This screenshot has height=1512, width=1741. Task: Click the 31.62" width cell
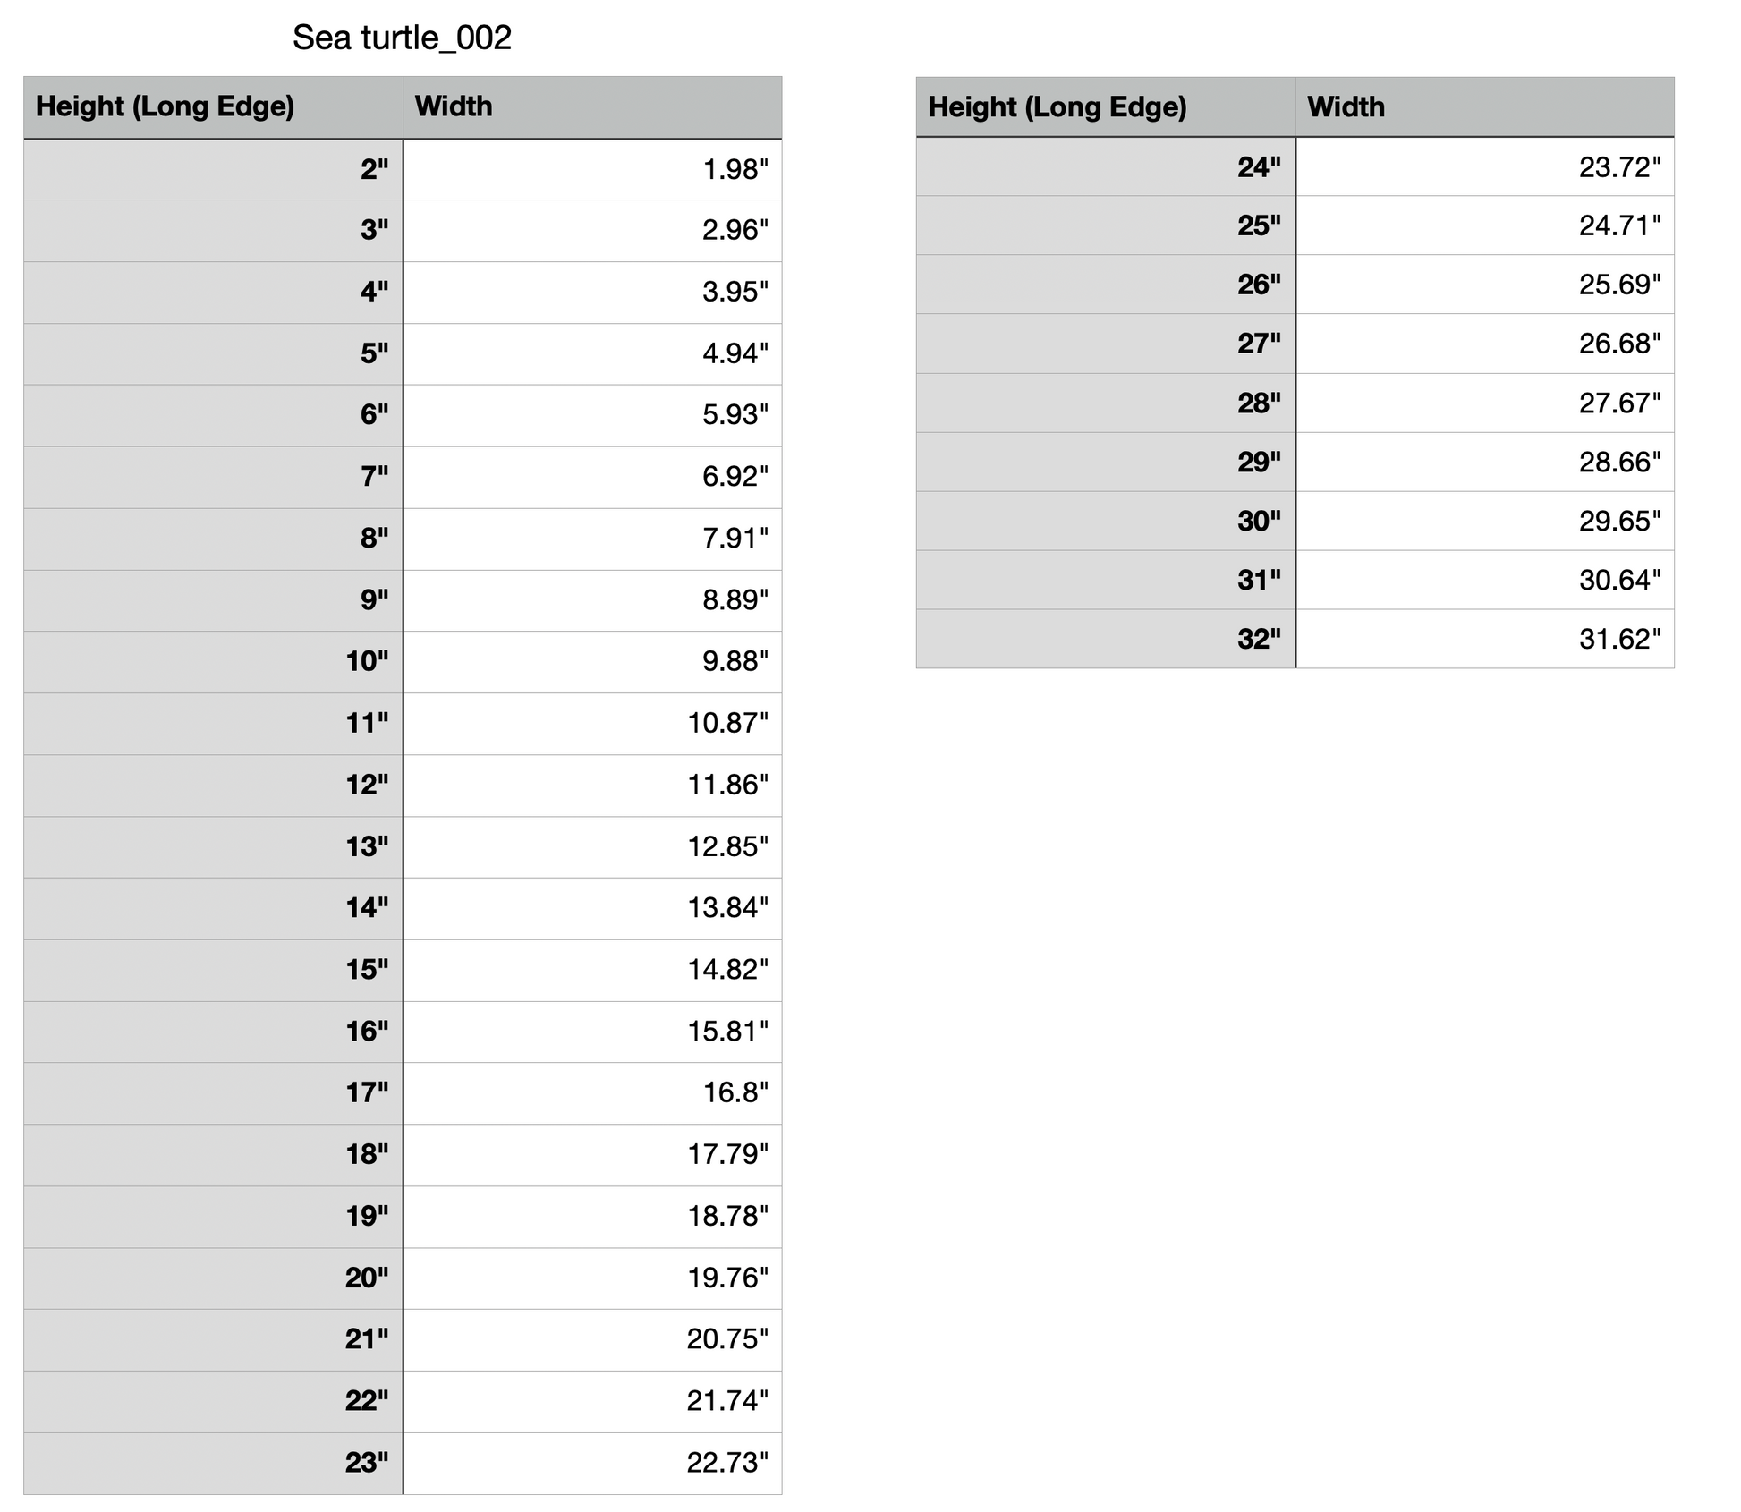(x=1485, y=639)
